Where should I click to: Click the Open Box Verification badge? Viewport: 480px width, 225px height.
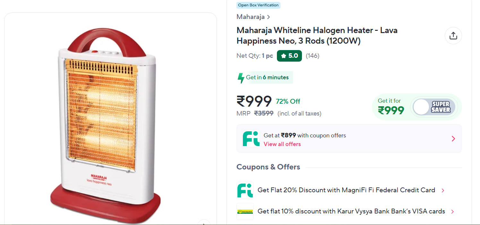[x=258, y=5]
